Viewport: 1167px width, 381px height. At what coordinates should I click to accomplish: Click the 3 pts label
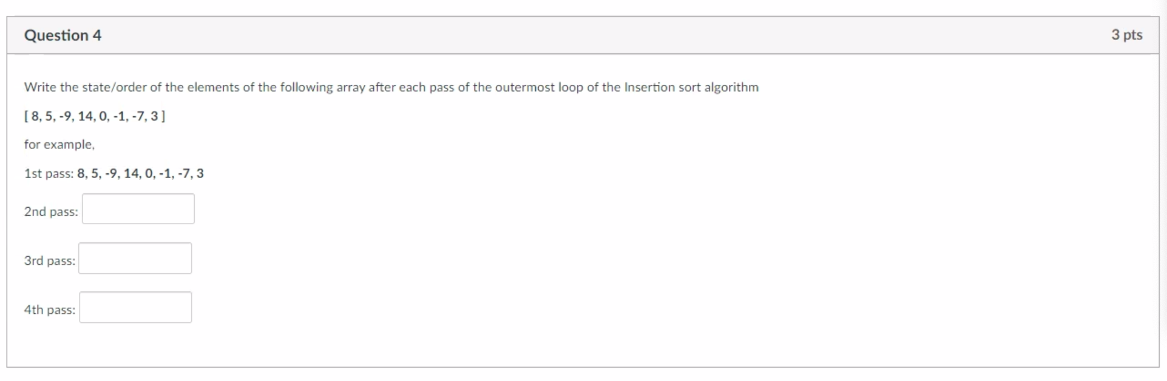pyautogui.click(x=1127, y=35)
